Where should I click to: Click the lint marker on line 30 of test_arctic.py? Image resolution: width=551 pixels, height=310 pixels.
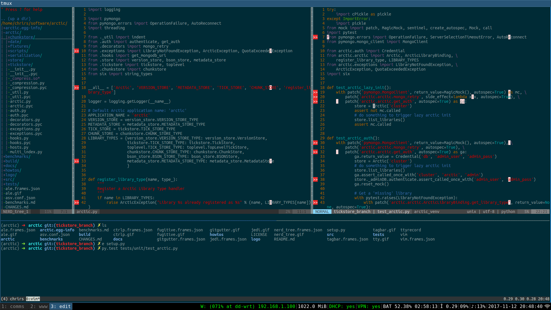[315, 143]
